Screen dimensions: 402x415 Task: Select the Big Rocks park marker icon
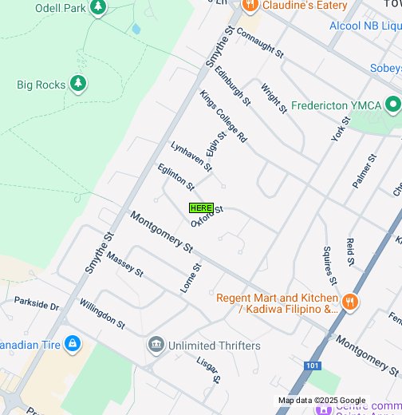[78, 84]
